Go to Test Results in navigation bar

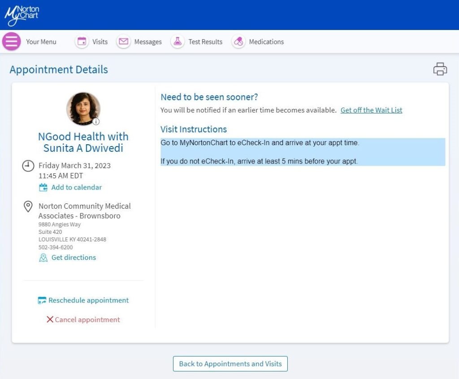tap(205, 42)
